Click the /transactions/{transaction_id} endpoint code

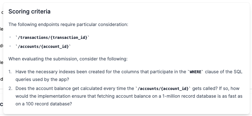(52, 38)
